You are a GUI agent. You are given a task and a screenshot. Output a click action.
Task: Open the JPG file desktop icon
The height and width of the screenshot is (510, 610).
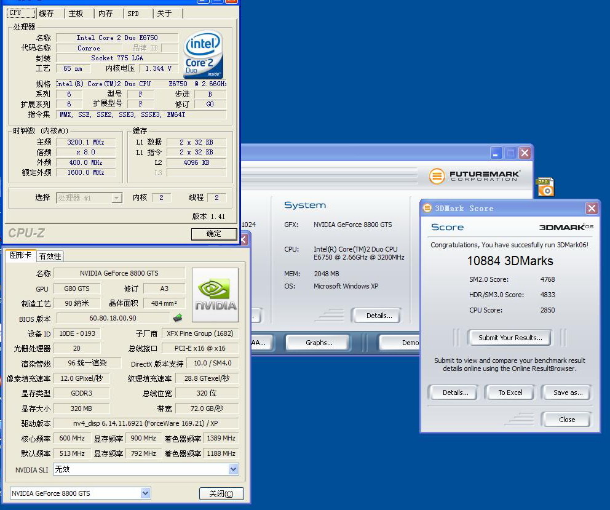point(545,187)
